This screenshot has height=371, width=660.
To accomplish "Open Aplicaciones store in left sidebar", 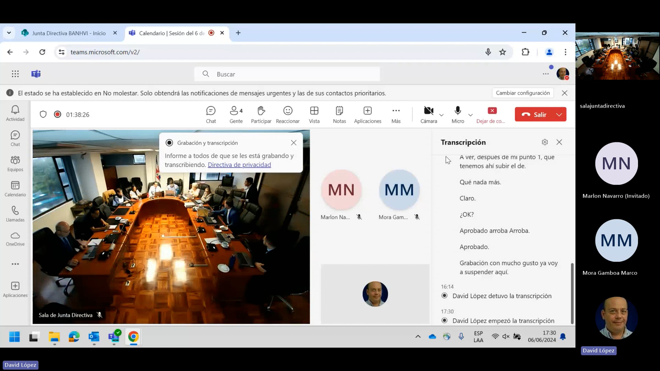I will [x=15, y=289].
